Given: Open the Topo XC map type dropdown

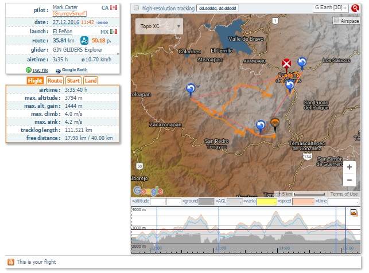Looking at the screenshot, I should (159, 26).
